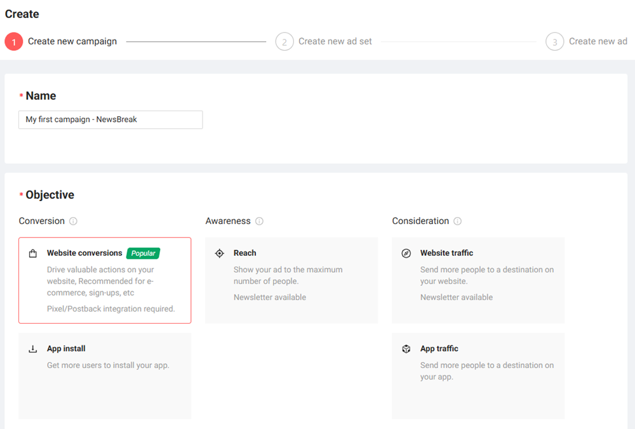Click the campaign Name input field
The image size is (635, 429).
point(110,119)
